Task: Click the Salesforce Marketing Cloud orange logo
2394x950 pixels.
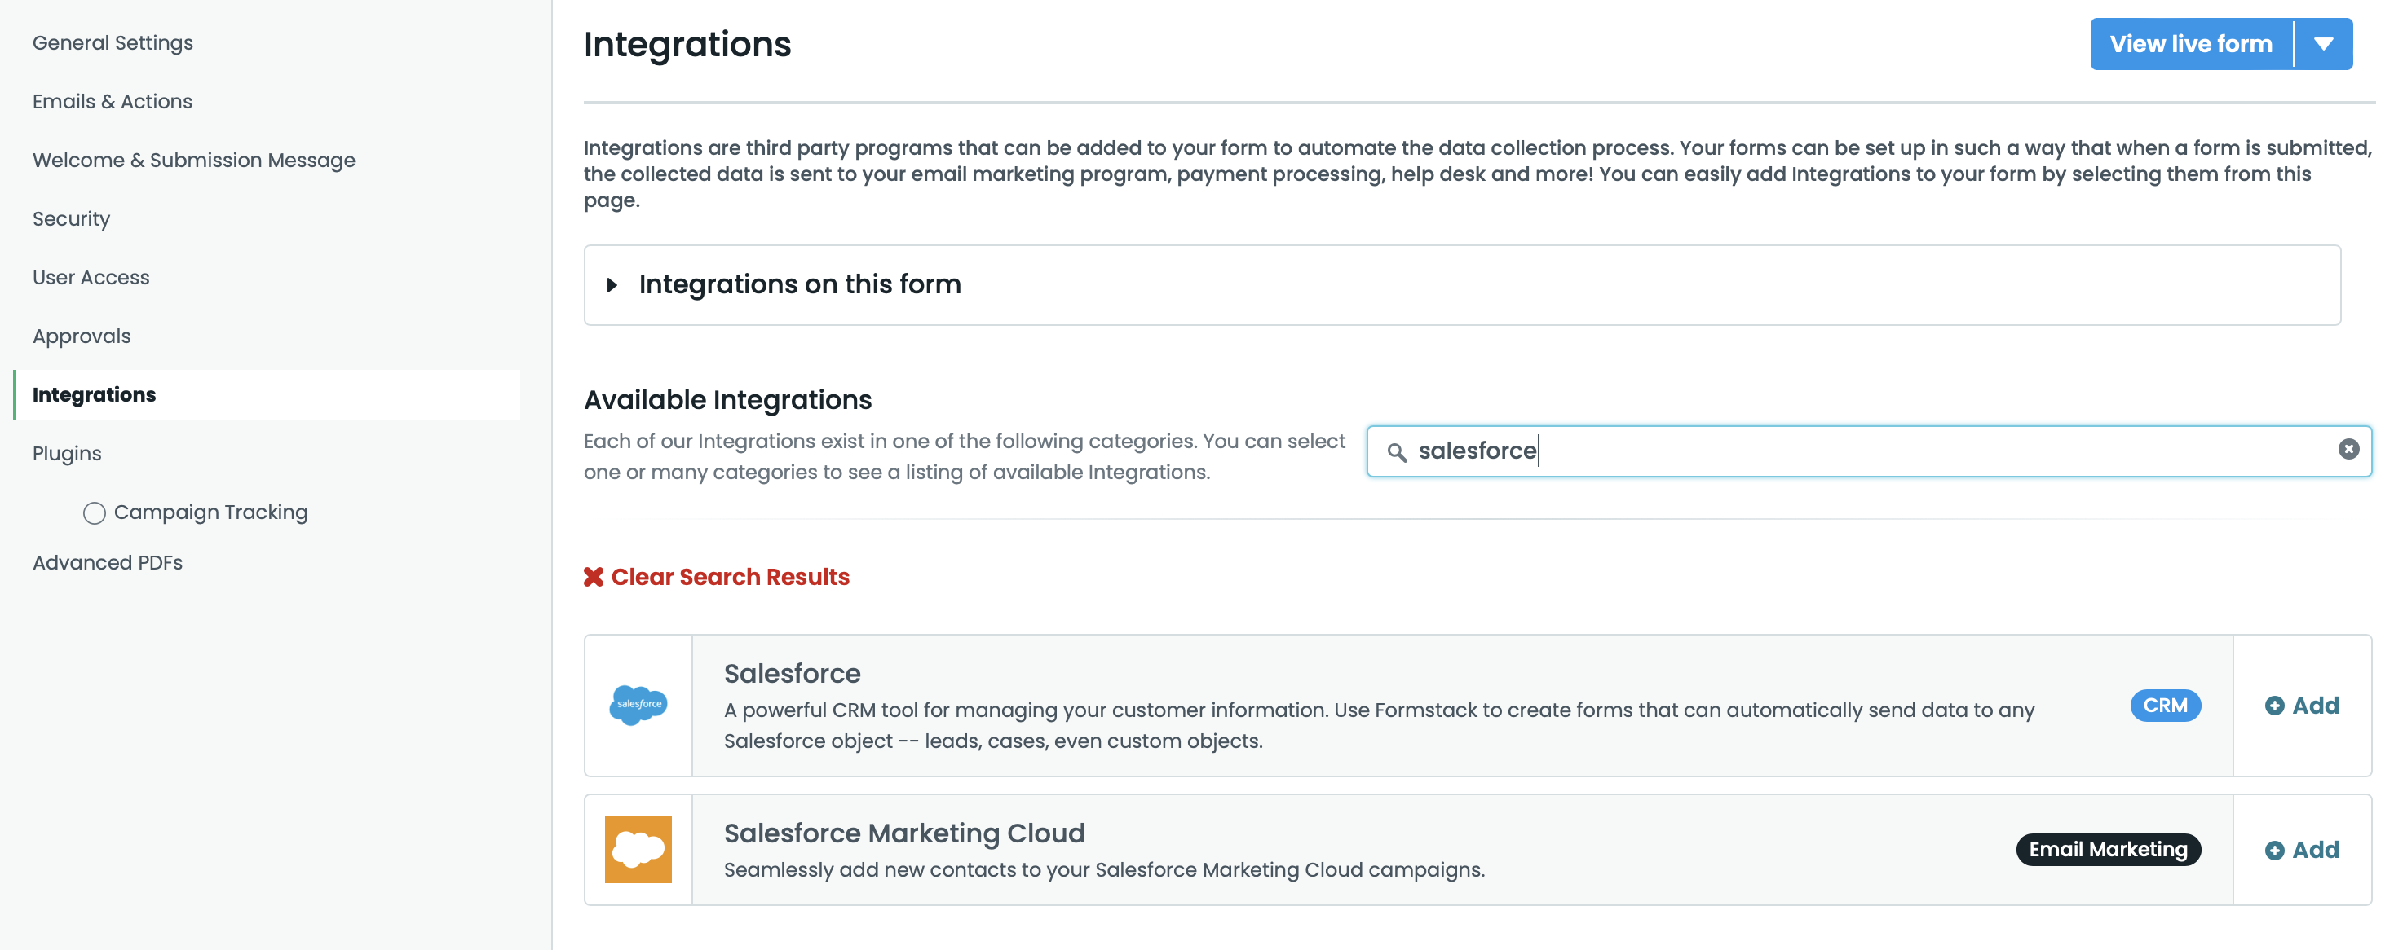Action: 638,849
